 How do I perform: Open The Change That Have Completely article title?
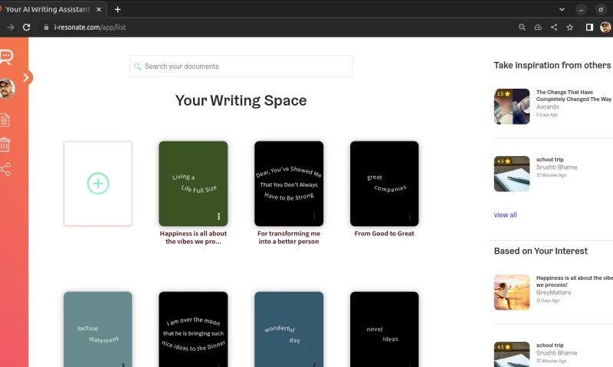pos(573,96)
